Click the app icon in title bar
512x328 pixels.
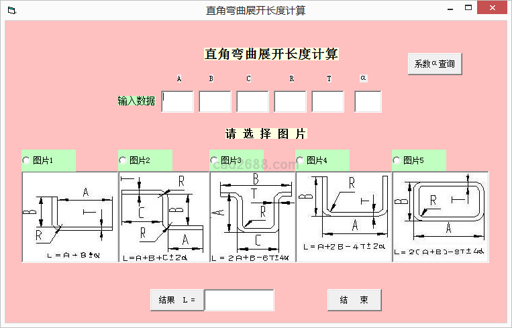click(x=10, y=10)
